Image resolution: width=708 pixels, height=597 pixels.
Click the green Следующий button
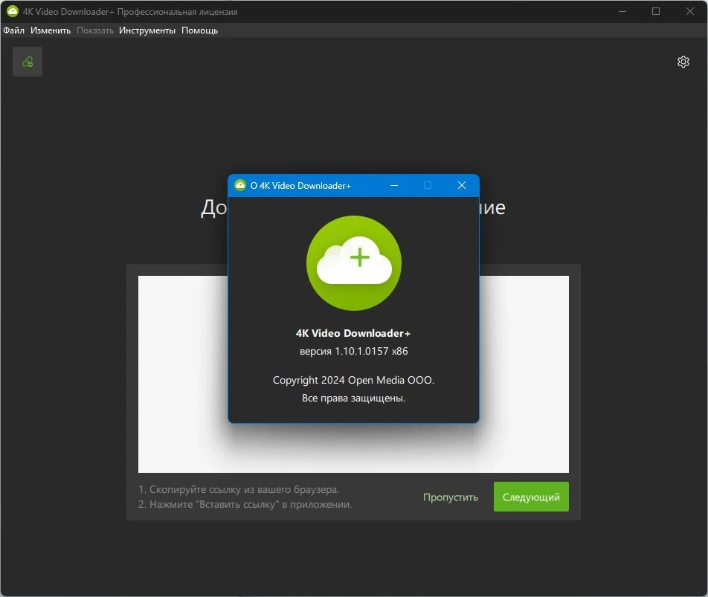coord(531,497)
